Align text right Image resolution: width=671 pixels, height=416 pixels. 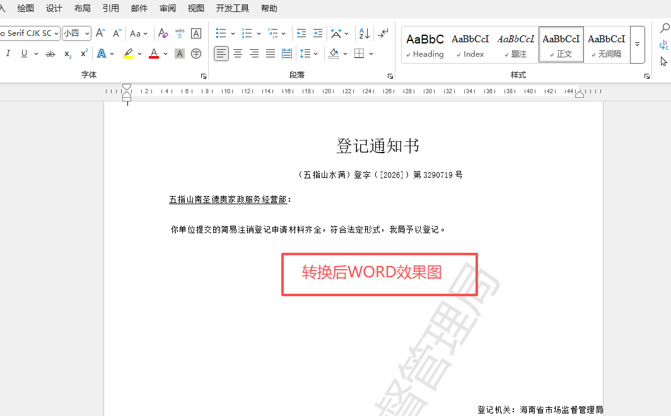254,54
